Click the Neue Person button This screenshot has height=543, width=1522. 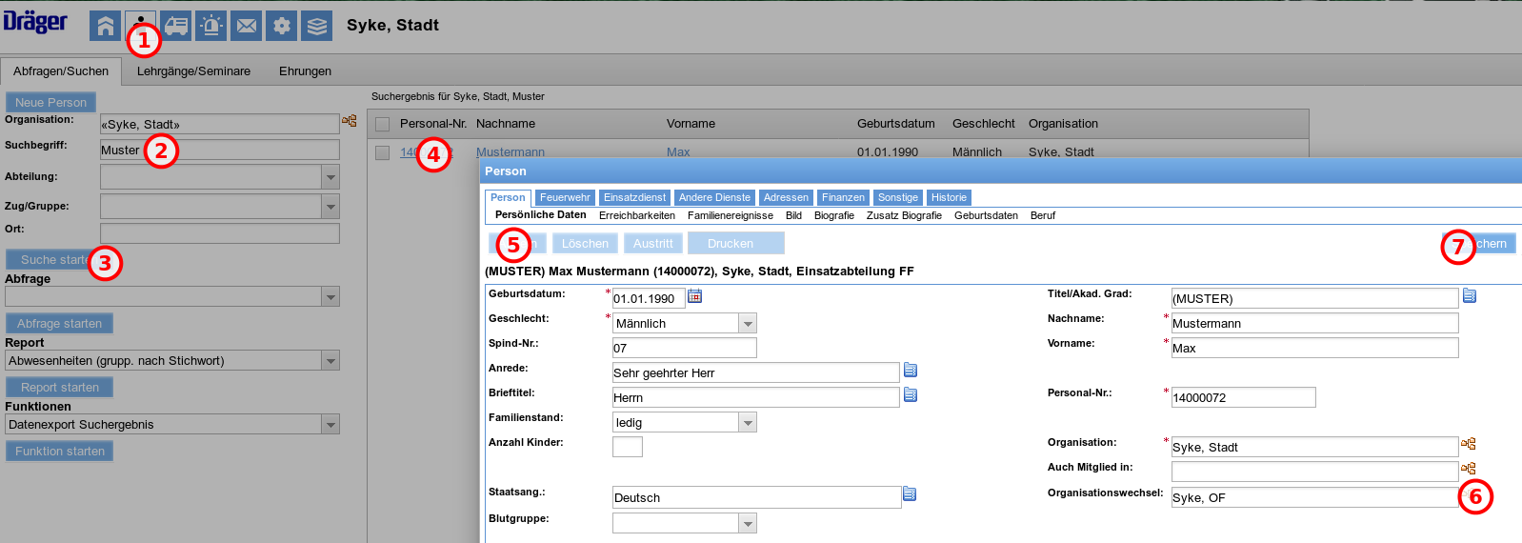click(x=50, y=102)
